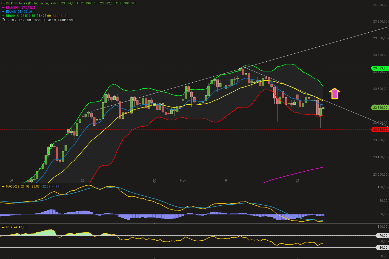Select the MACD histogram value -4,19
The width and height of the screenshot is (389, 259).
click(55, 186)
